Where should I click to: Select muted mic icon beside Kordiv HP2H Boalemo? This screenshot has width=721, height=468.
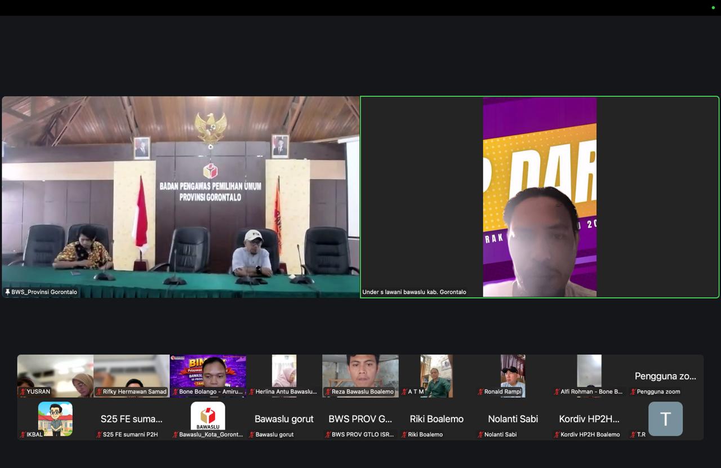(557, 434)
